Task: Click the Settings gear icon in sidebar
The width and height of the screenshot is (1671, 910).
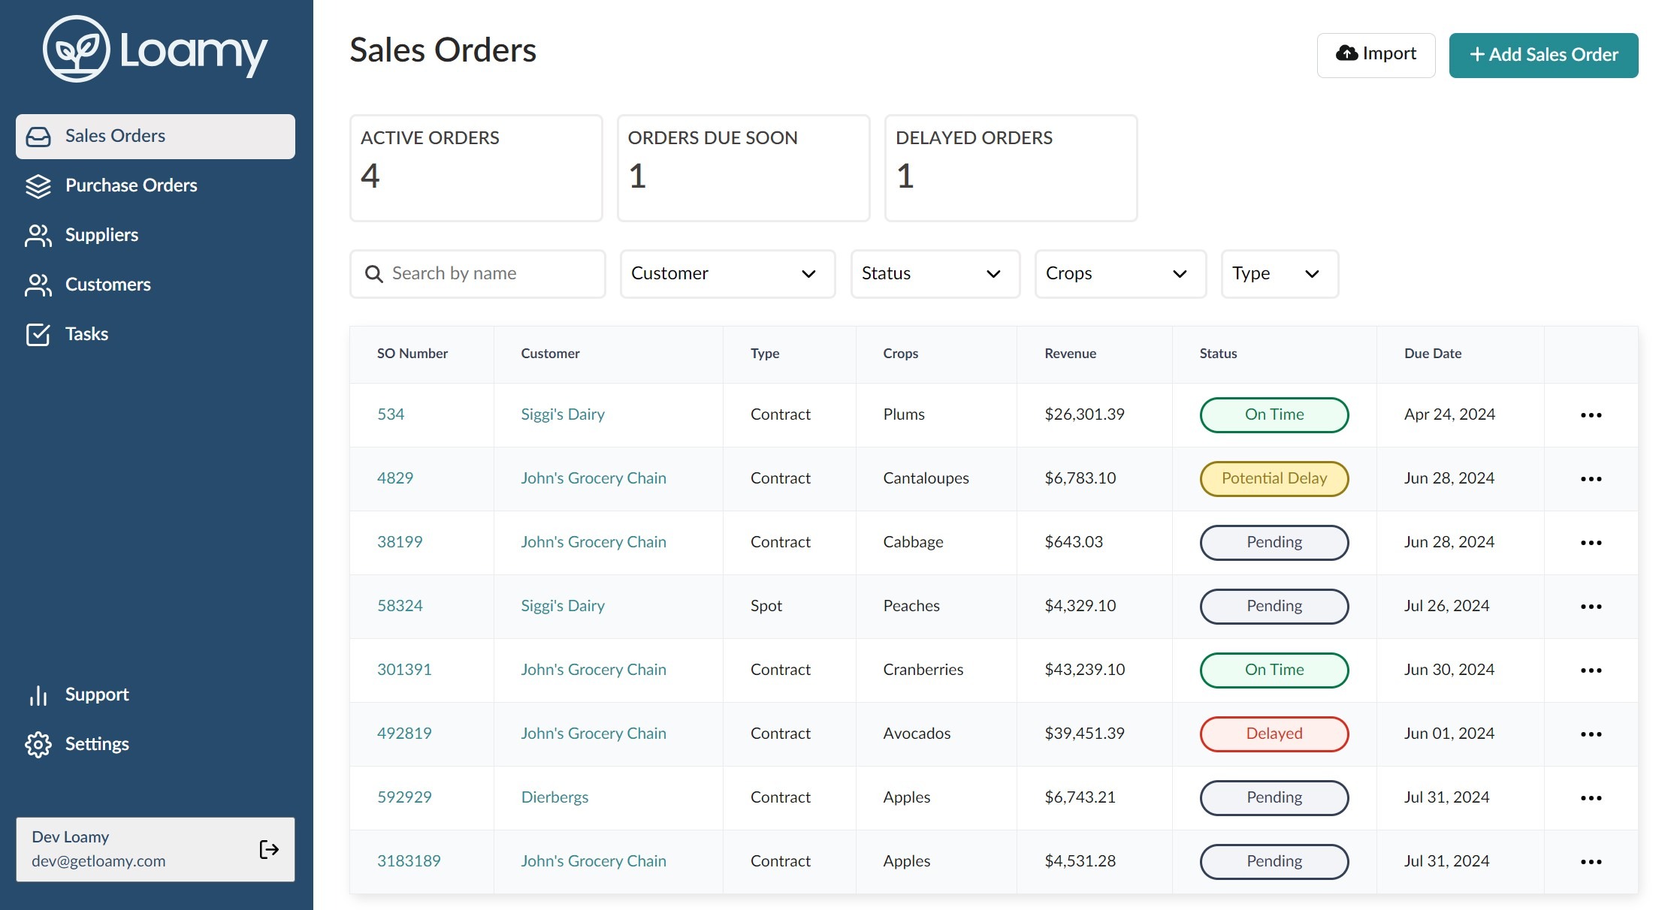Action: point(38,744)
